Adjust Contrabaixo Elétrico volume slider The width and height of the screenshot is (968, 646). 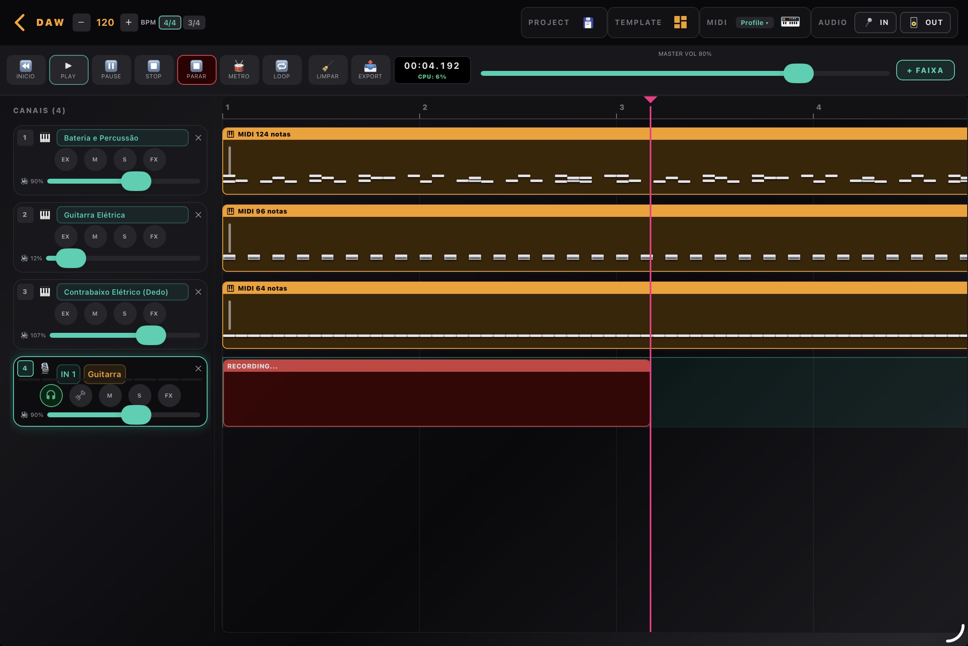coord(125,335)
